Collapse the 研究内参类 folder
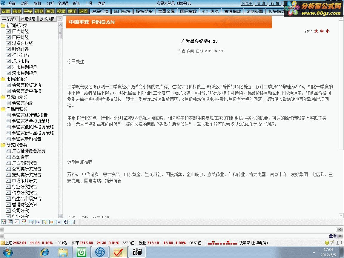This screenshot has height=258, width=344. coord(3,97)
